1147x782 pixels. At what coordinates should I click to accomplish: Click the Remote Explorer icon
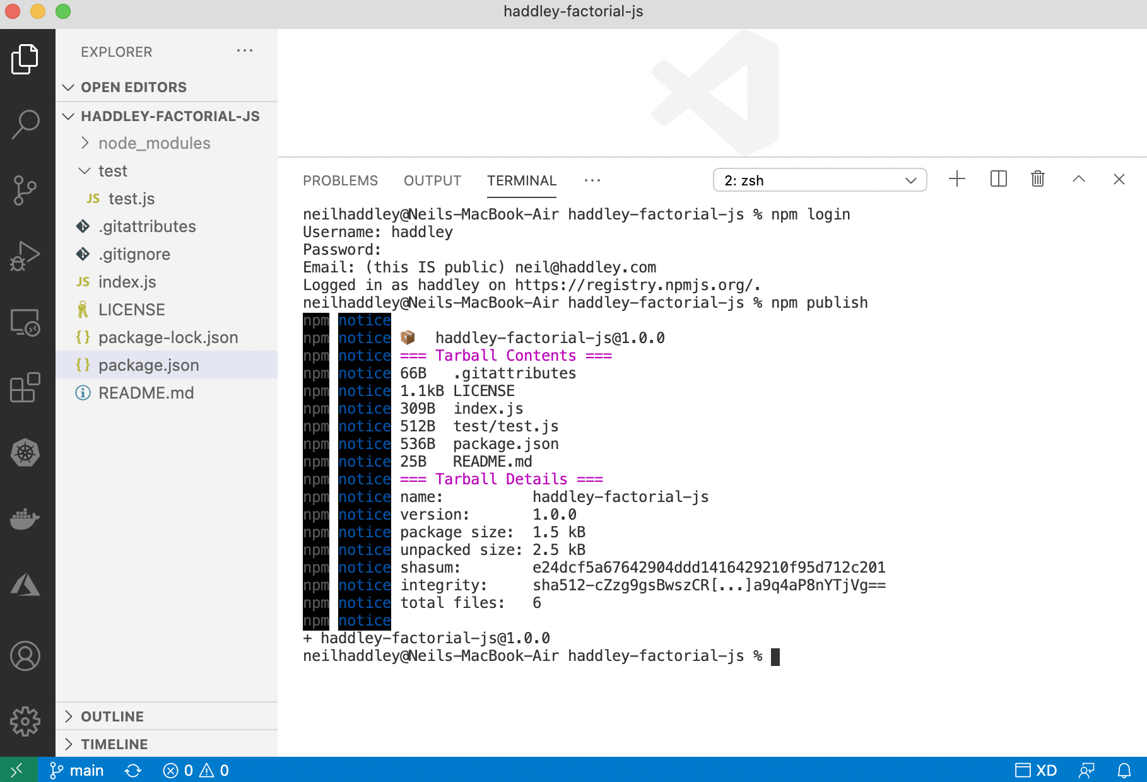[x=25, y=322]
